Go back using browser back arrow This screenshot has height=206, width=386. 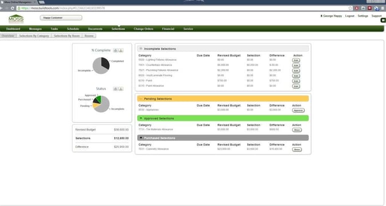pyautogui.click(x=2, y=8)
